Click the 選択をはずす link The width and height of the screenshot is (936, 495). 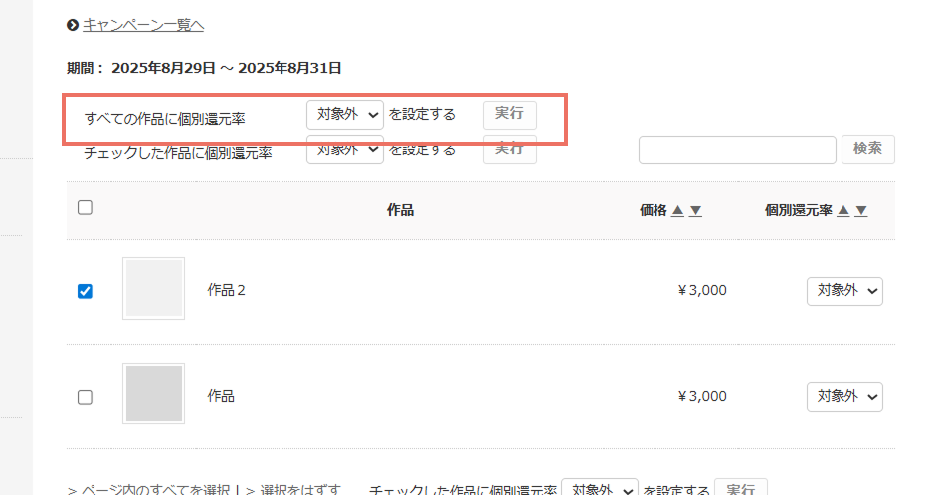tap(300, 490)
